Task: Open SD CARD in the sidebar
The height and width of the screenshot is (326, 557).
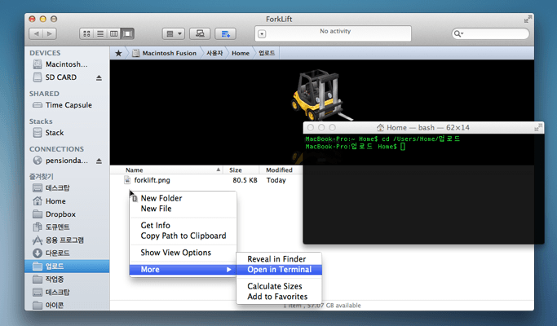Action: pyautogui.click(x=55, y=77)
